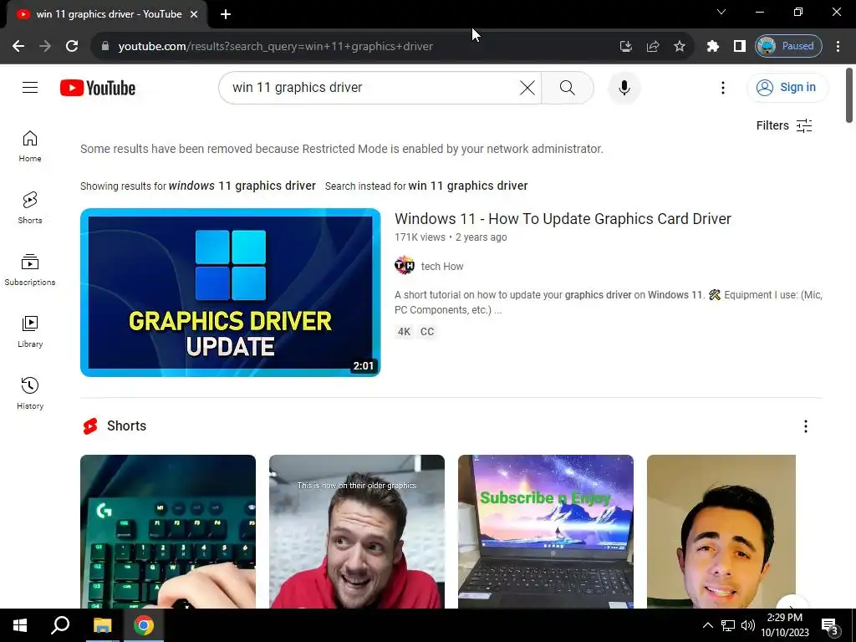The width and height of the screenshot is (856, 642).
Task: Open the Graphics Driver Update video thumbnail
Action: coord(231,293)
